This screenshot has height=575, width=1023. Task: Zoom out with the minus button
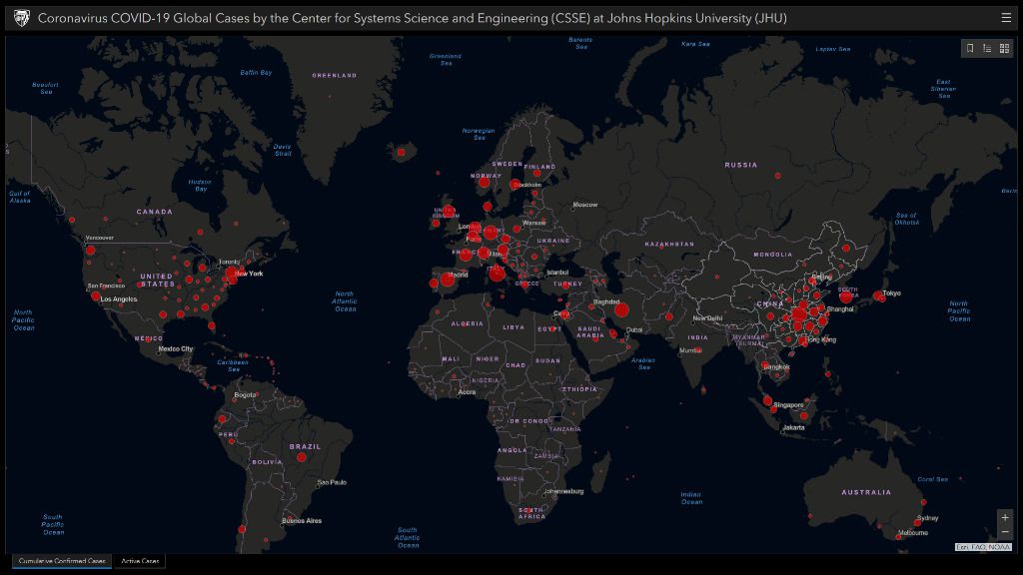[1005, 532]
